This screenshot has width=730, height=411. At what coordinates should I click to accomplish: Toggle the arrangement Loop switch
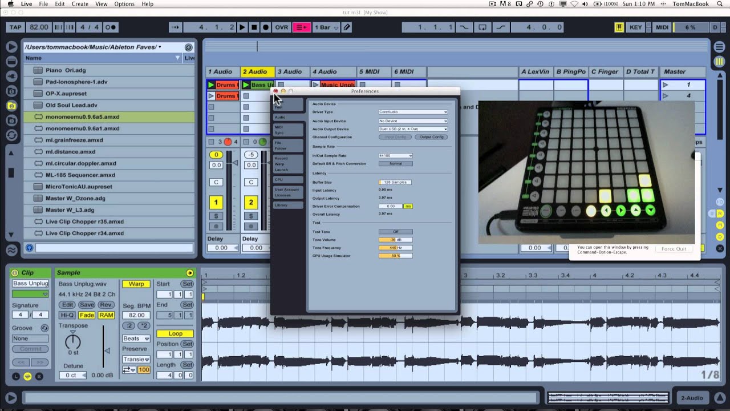point(482,27)
